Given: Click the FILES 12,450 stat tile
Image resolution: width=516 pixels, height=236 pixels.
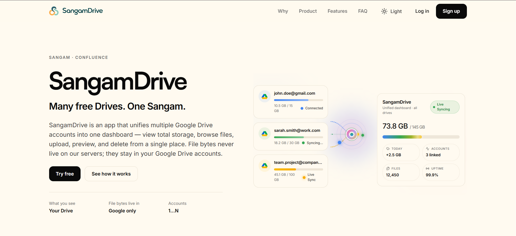Looking at the screenshot, I should tap(401, 172).
